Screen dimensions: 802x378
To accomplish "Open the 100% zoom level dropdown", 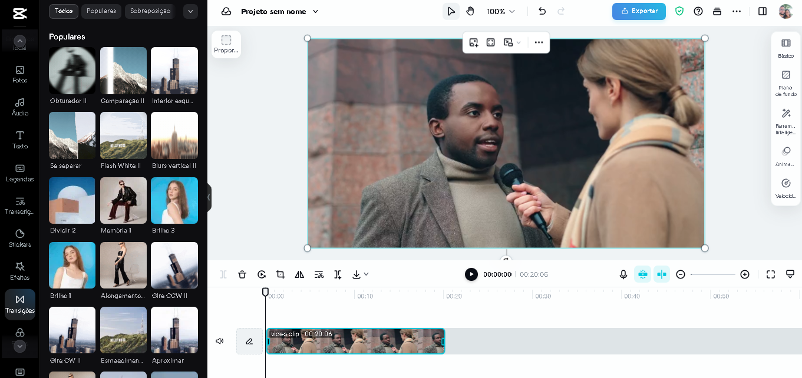I will (501, 11).
